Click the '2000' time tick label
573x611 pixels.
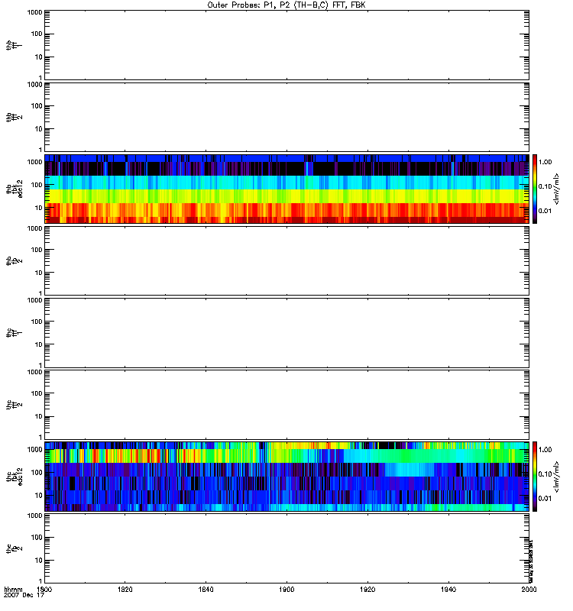(529, 589)
